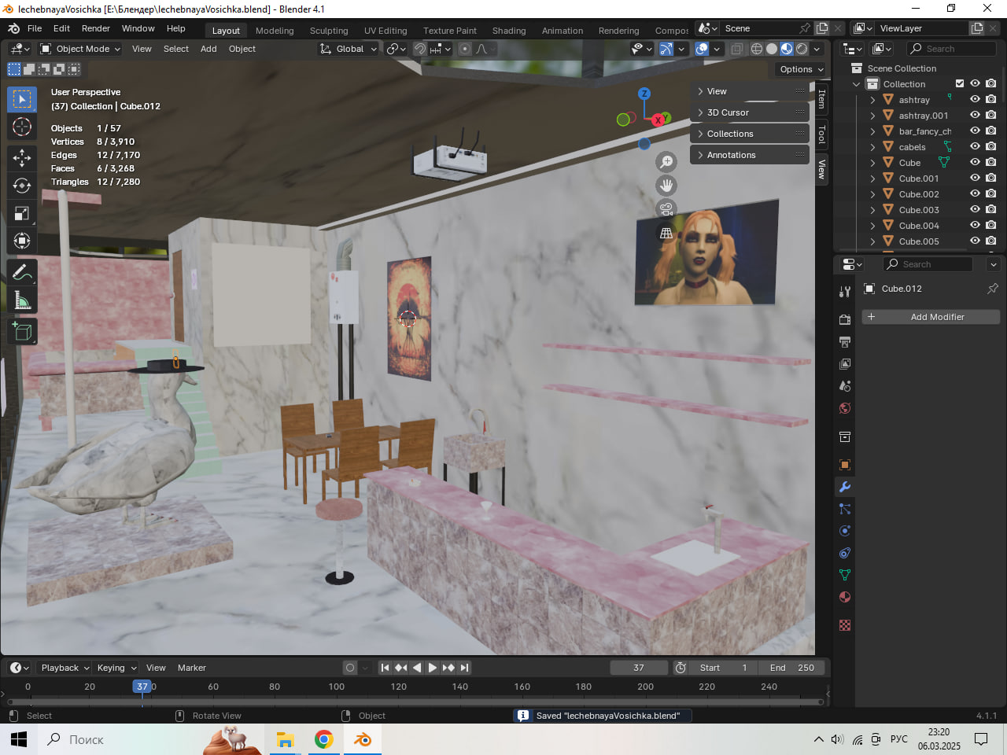The width and height of the screenshot is (1007, 755).
Task: Select the Cursor tool in the viewport toolbar
Action: pos(22,127)
